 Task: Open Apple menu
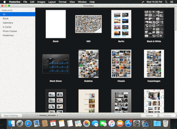[x=5, y=2]
